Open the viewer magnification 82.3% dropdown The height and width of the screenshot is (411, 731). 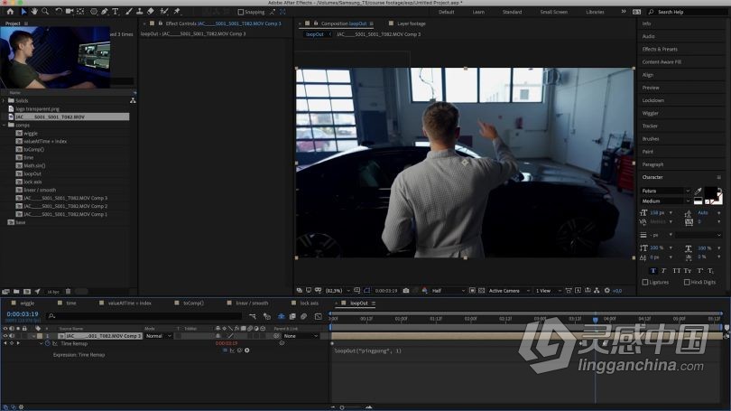tap(338, 291)
